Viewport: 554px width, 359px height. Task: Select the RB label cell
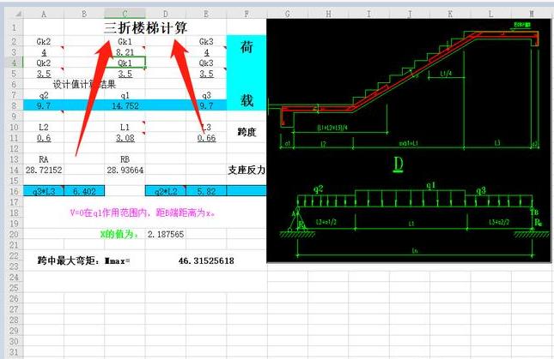[x=125, y=159]
